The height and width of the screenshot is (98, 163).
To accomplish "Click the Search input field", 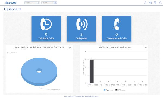I will (32, 3).
